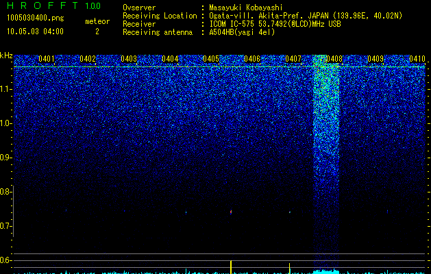Click the 1.0 kHz axis label

point(5,123)
